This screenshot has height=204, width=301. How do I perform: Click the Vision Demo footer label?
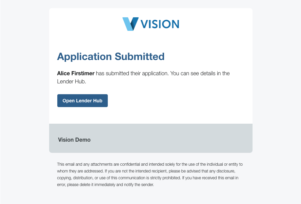tap(74, 140)
